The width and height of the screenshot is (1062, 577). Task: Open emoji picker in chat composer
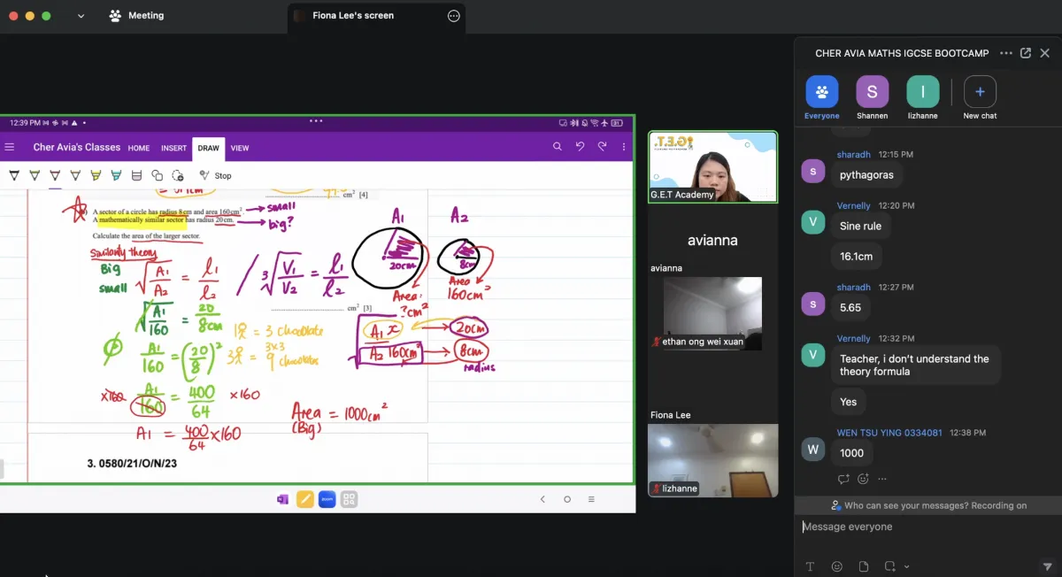pyautogui.click(x=837, y=566)
